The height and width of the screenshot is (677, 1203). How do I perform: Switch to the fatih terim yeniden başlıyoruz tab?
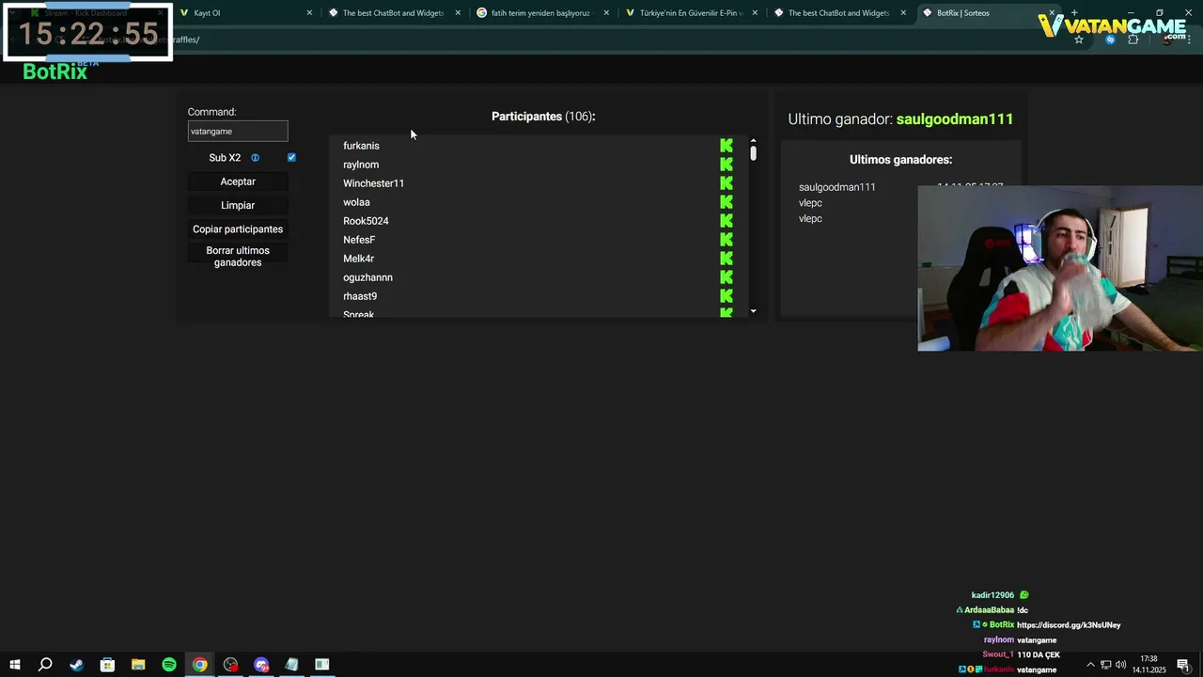click(x=540, y=13)
